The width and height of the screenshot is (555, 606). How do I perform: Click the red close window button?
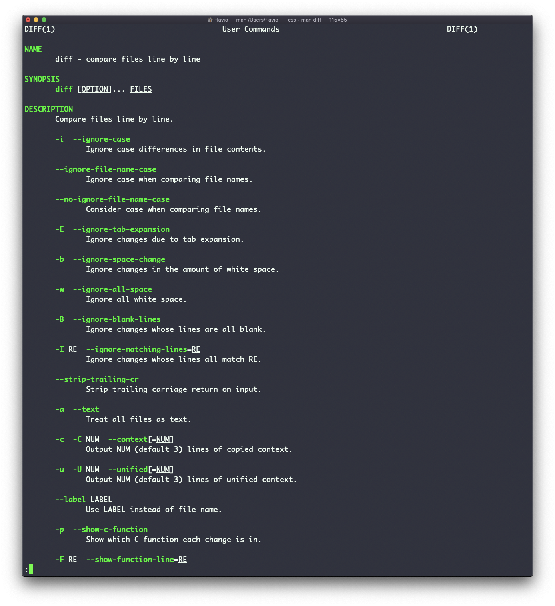[x=28, y=20]
